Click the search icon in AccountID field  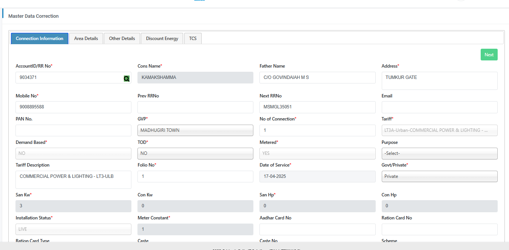coord(126,78)
